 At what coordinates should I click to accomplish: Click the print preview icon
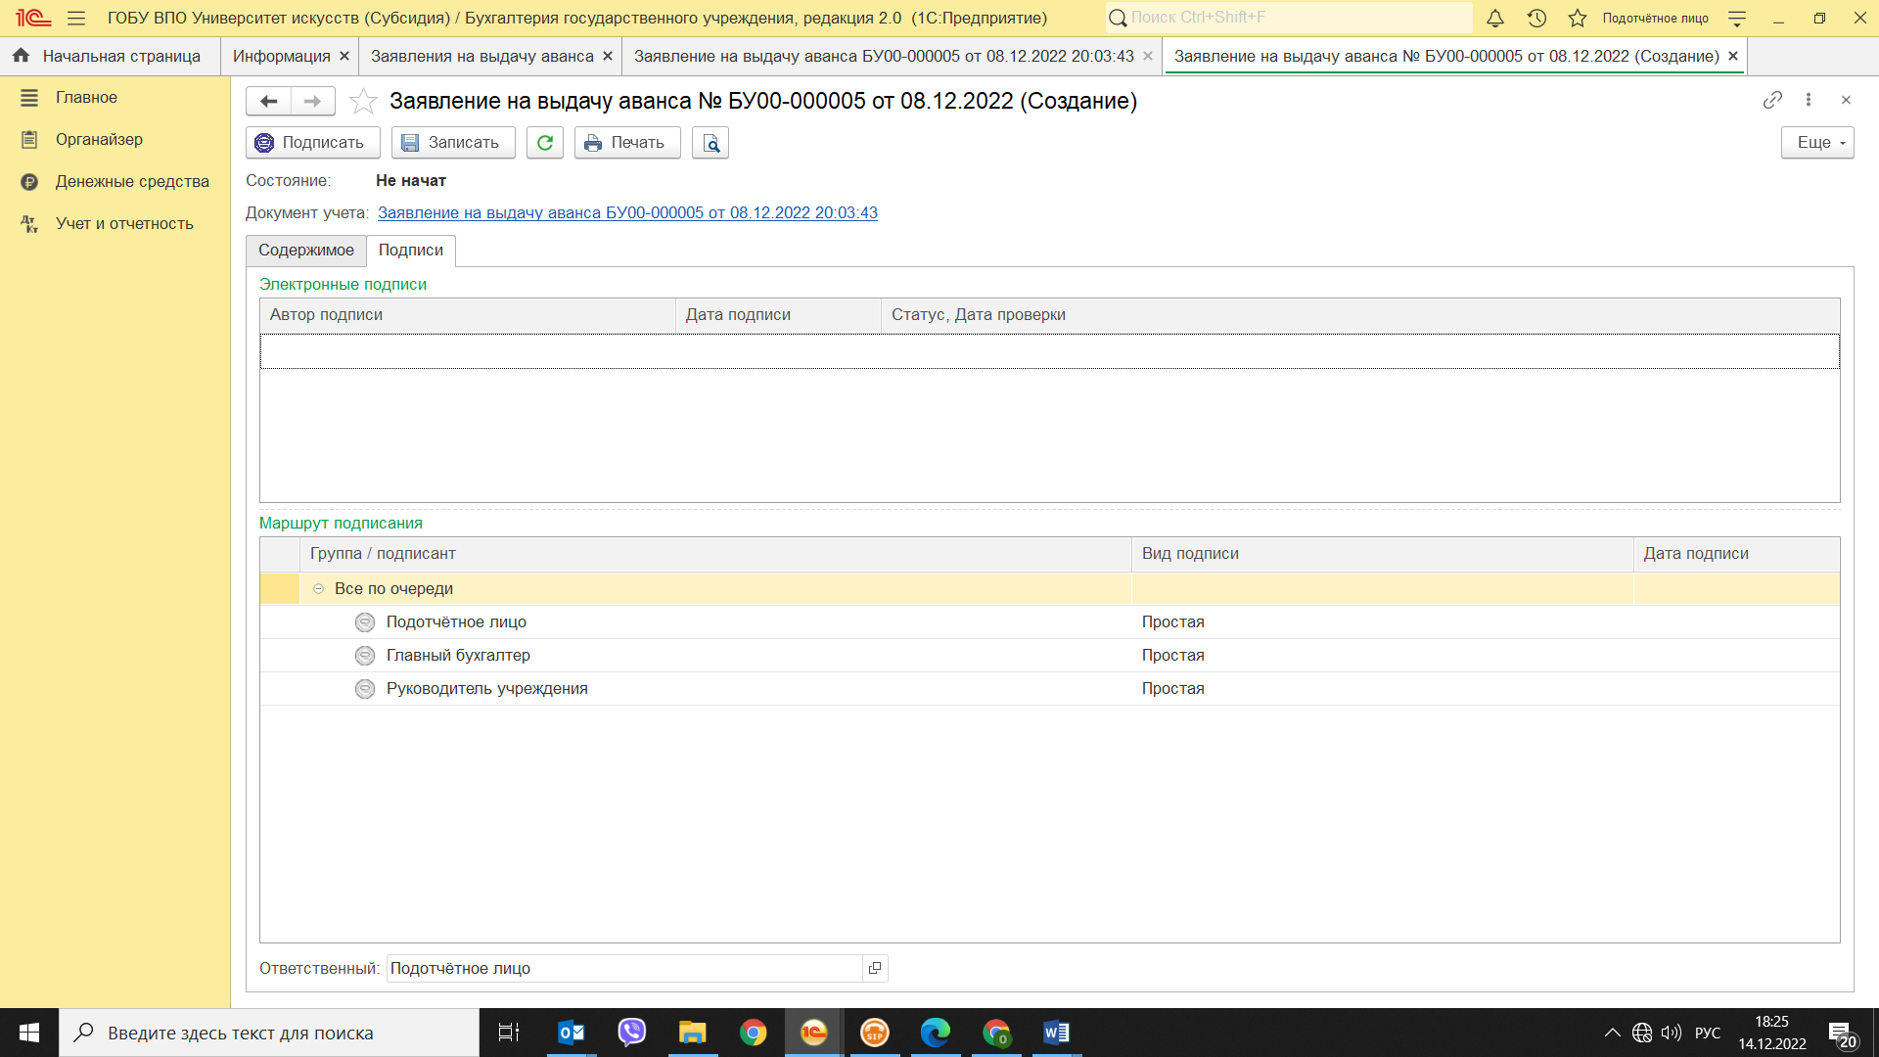(710, 143)
